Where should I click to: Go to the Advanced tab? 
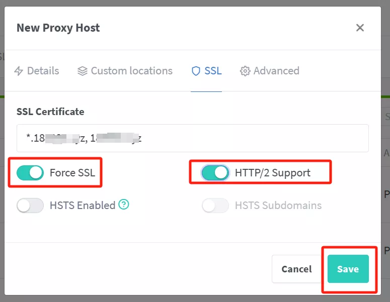(276, 71)
